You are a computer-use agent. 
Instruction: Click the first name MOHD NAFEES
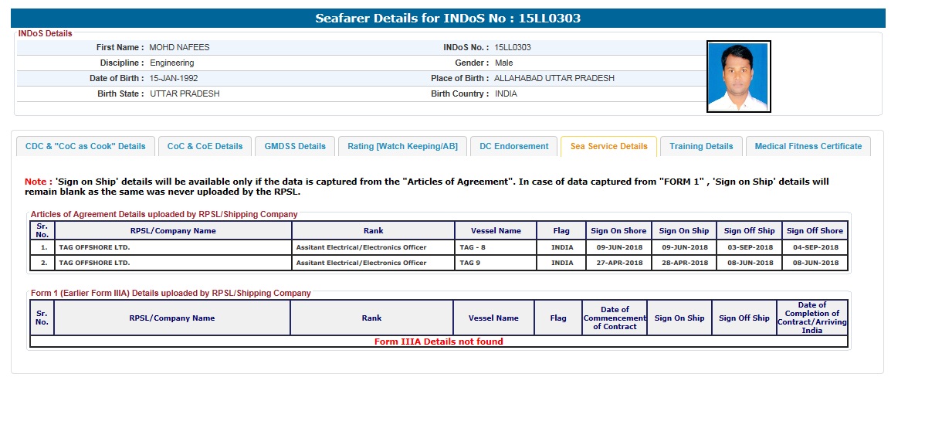click(179, 47)
